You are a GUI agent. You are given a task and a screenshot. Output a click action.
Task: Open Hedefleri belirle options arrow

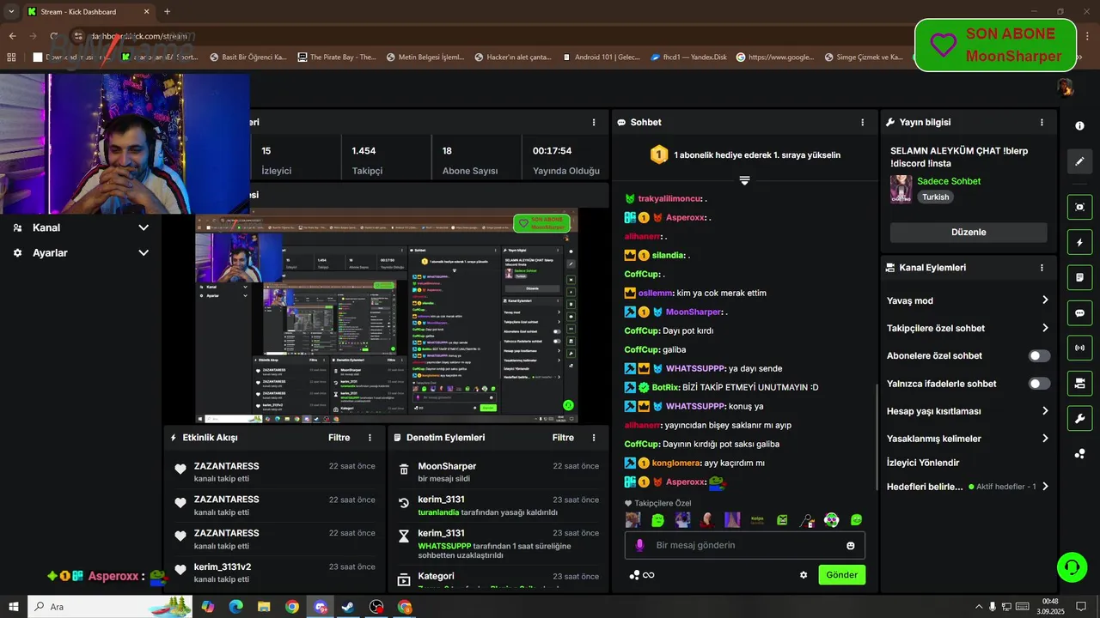[x=1045, y=487]
